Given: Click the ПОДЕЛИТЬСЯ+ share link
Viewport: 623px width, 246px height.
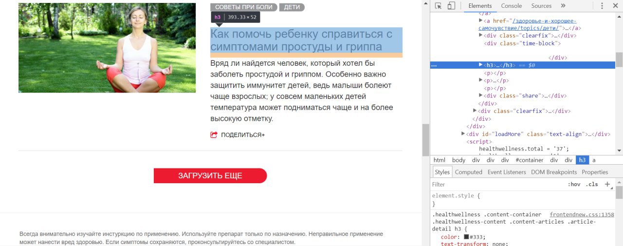Looking at the screenshot, I should tap(243, 135).
